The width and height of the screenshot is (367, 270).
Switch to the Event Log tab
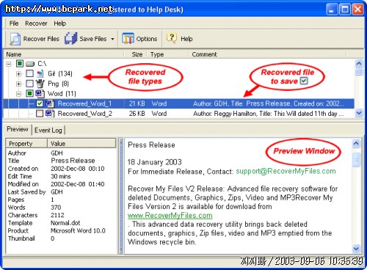pyautogui.click(x=48, y=131)
